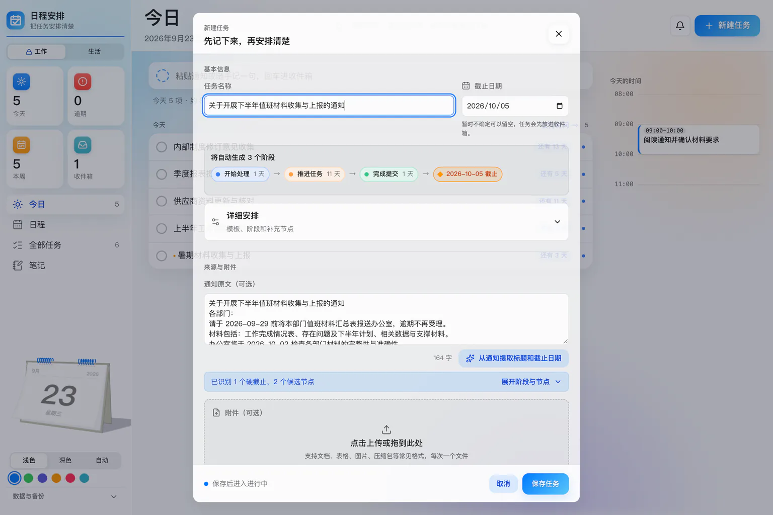Click the app logo calendar icon

point(16,21)
